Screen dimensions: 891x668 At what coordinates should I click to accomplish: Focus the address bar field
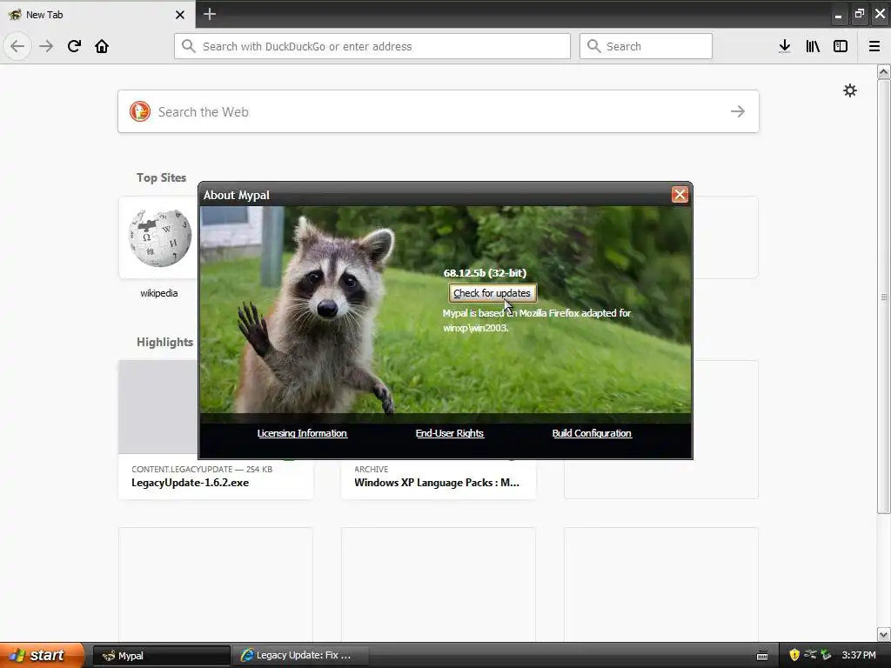click(x=372, y=46)
